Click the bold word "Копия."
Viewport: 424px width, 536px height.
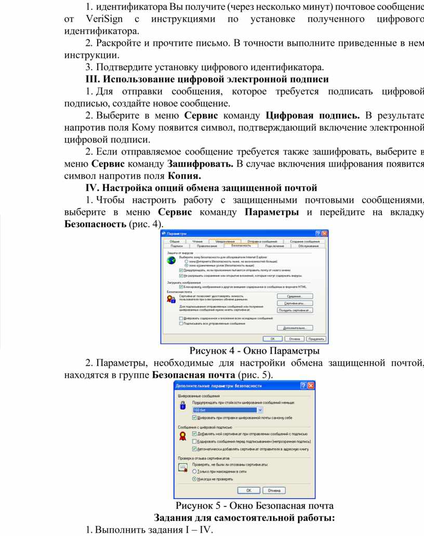(184, 176)
